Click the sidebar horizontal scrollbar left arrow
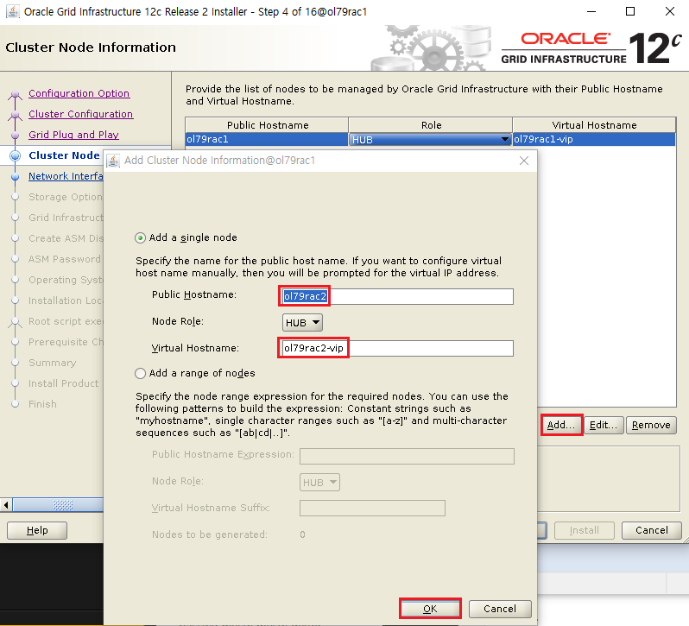Screen dimensions: 689x626 [x=6, y=505]
